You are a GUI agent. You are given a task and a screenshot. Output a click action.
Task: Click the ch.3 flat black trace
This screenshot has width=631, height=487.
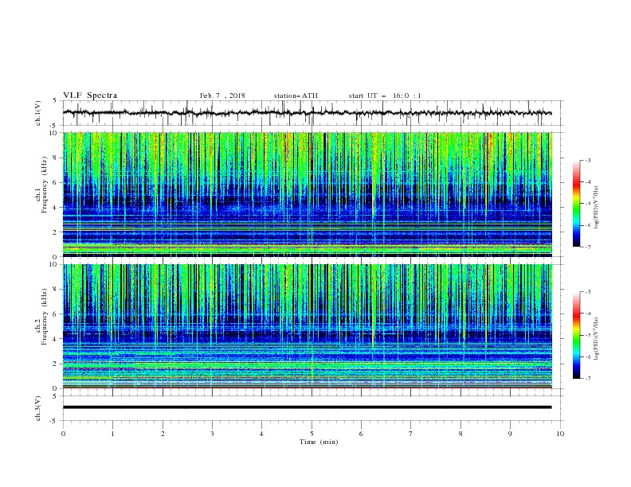[x=307, y=407]
